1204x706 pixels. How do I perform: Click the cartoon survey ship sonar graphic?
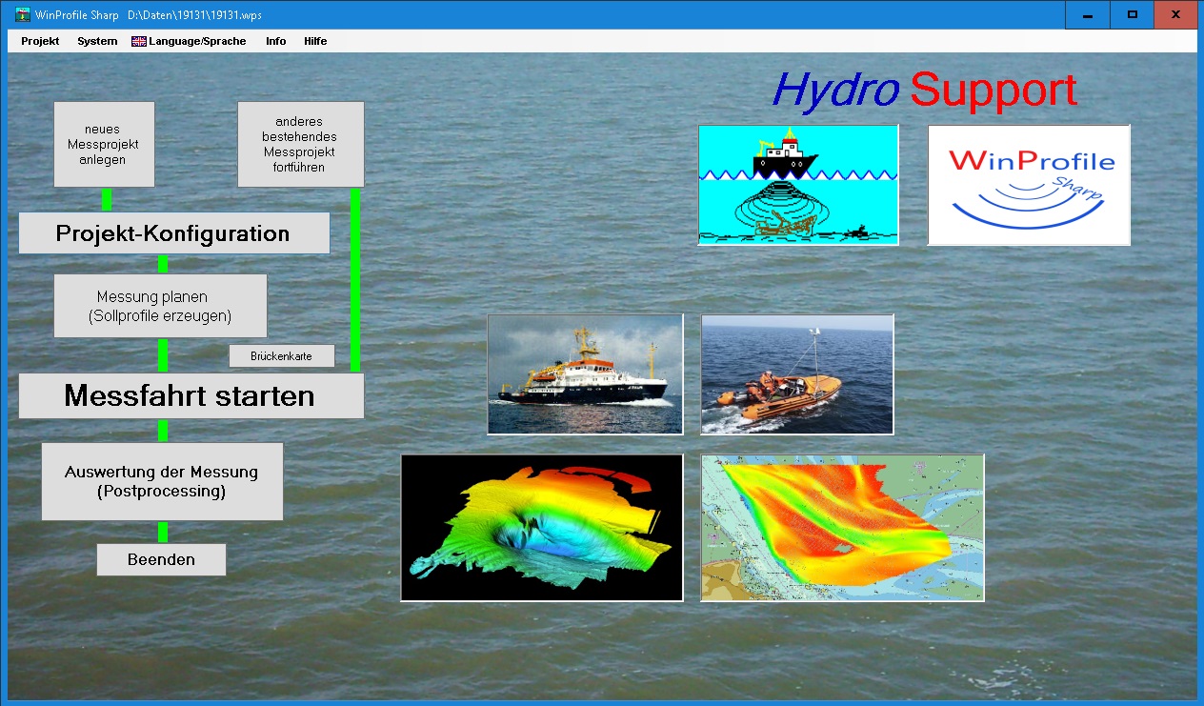(798, 185)
